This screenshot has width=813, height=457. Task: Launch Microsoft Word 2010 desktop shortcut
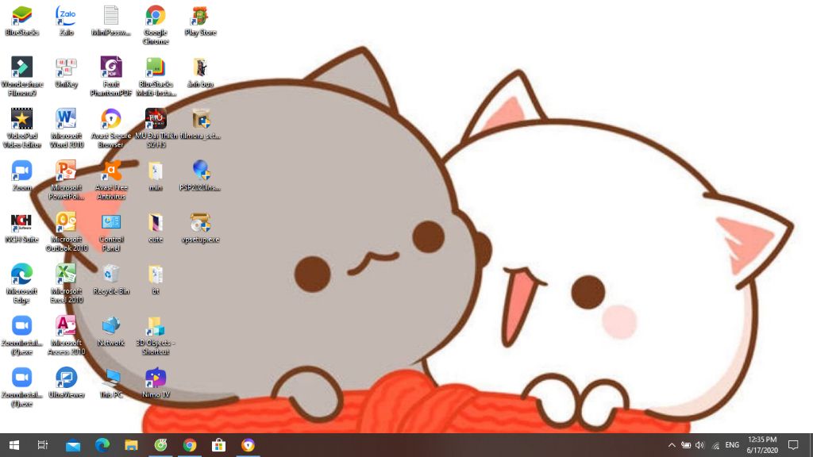click(67, 129)
